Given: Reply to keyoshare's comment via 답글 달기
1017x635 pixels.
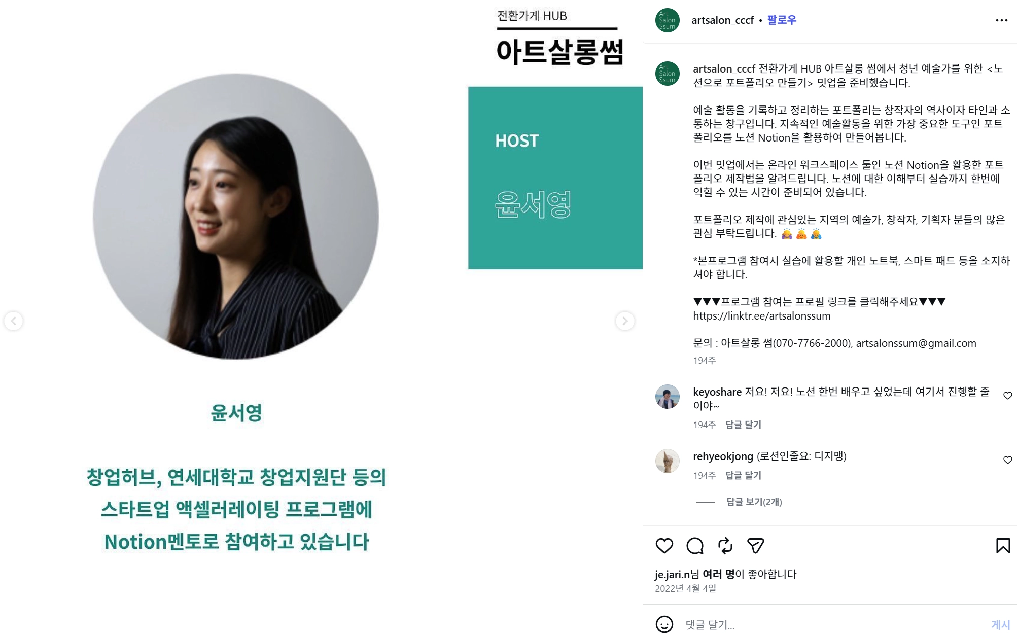Looking at the screenshot, I should (x=743, y=425).
